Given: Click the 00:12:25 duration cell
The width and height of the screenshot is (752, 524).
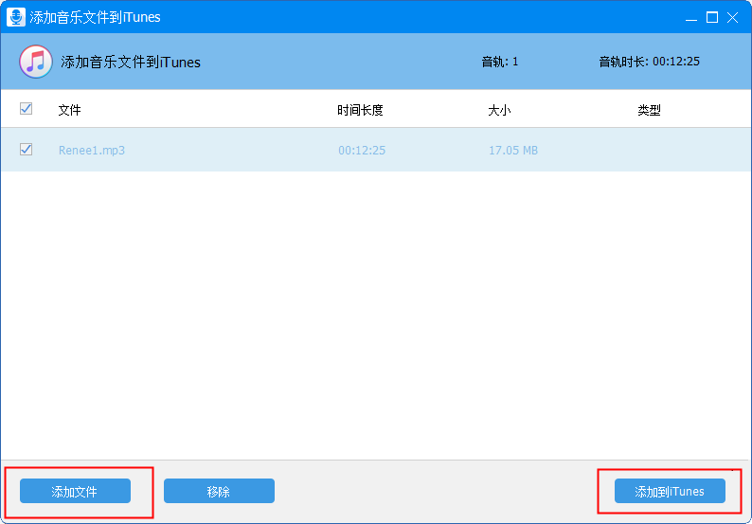Looking at the screenshot, I should click(362, 151).
